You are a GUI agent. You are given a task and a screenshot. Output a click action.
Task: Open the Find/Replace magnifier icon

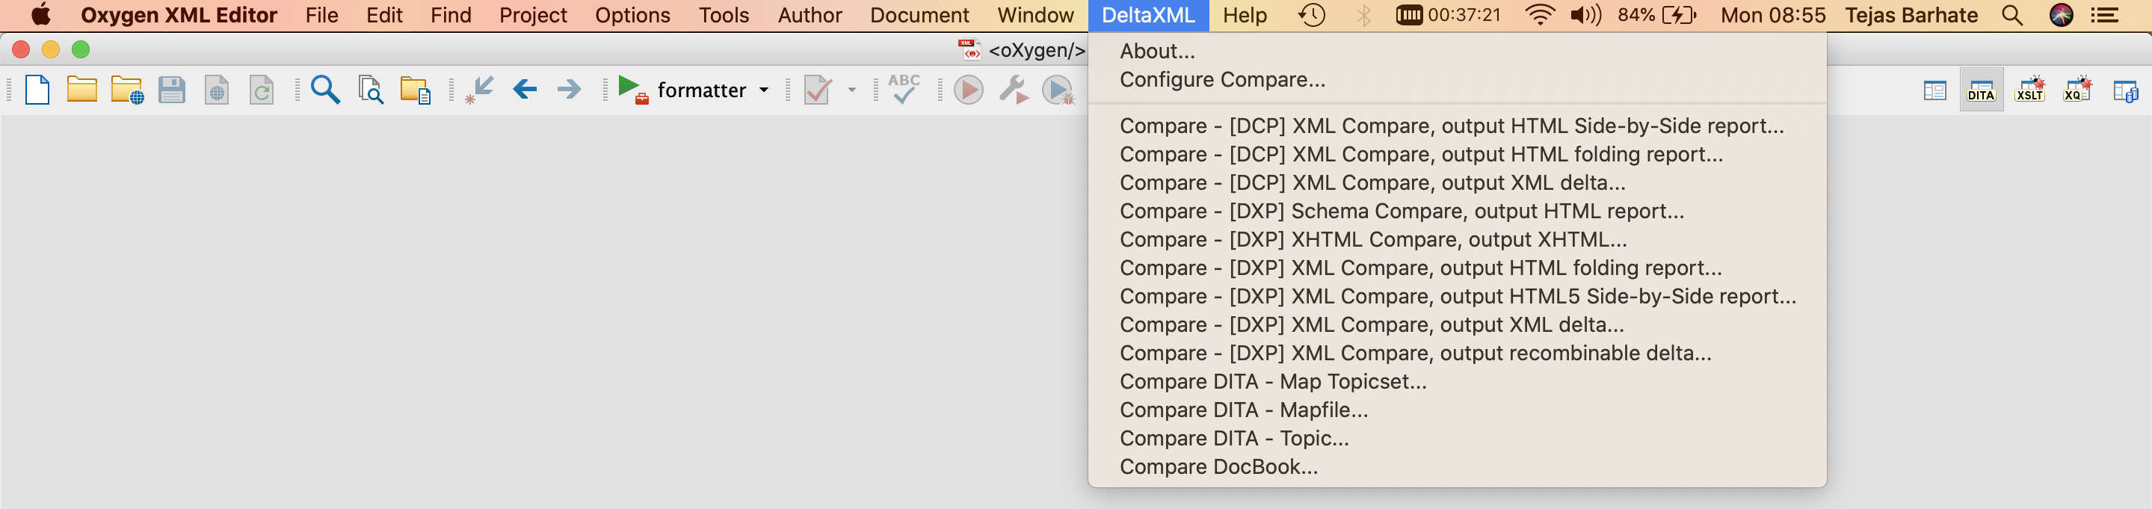[x=325, y=90]
